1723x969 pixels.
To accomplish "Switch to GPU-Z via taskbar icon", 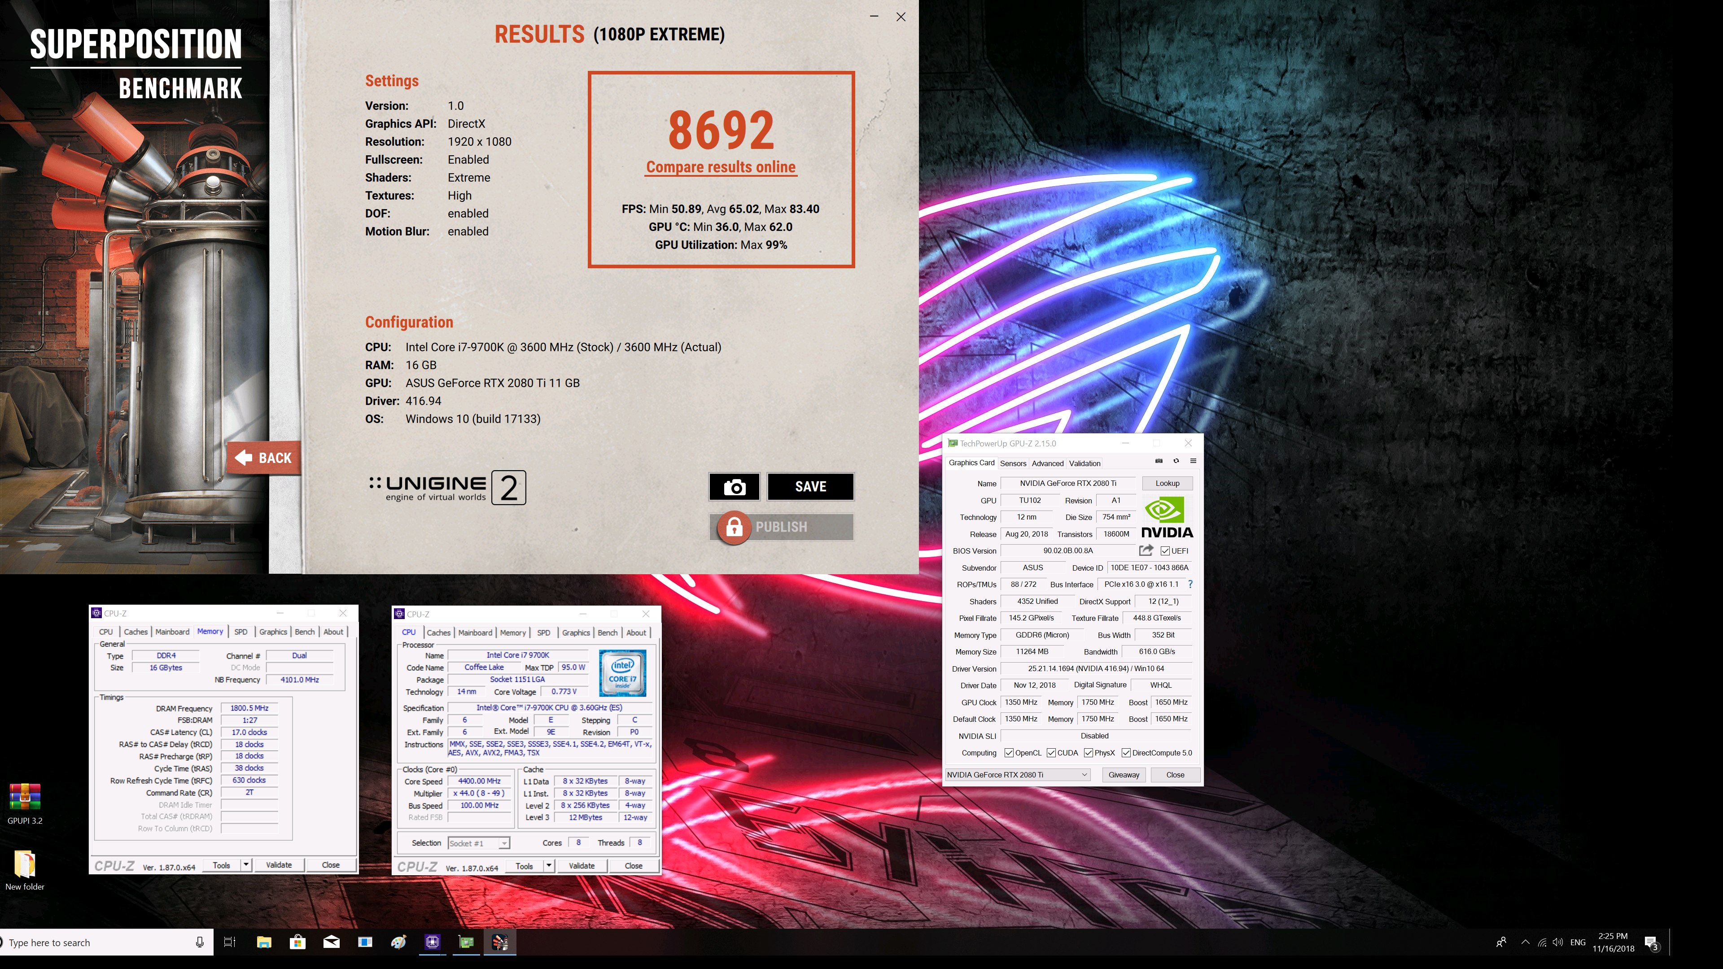I will (466, 942).
